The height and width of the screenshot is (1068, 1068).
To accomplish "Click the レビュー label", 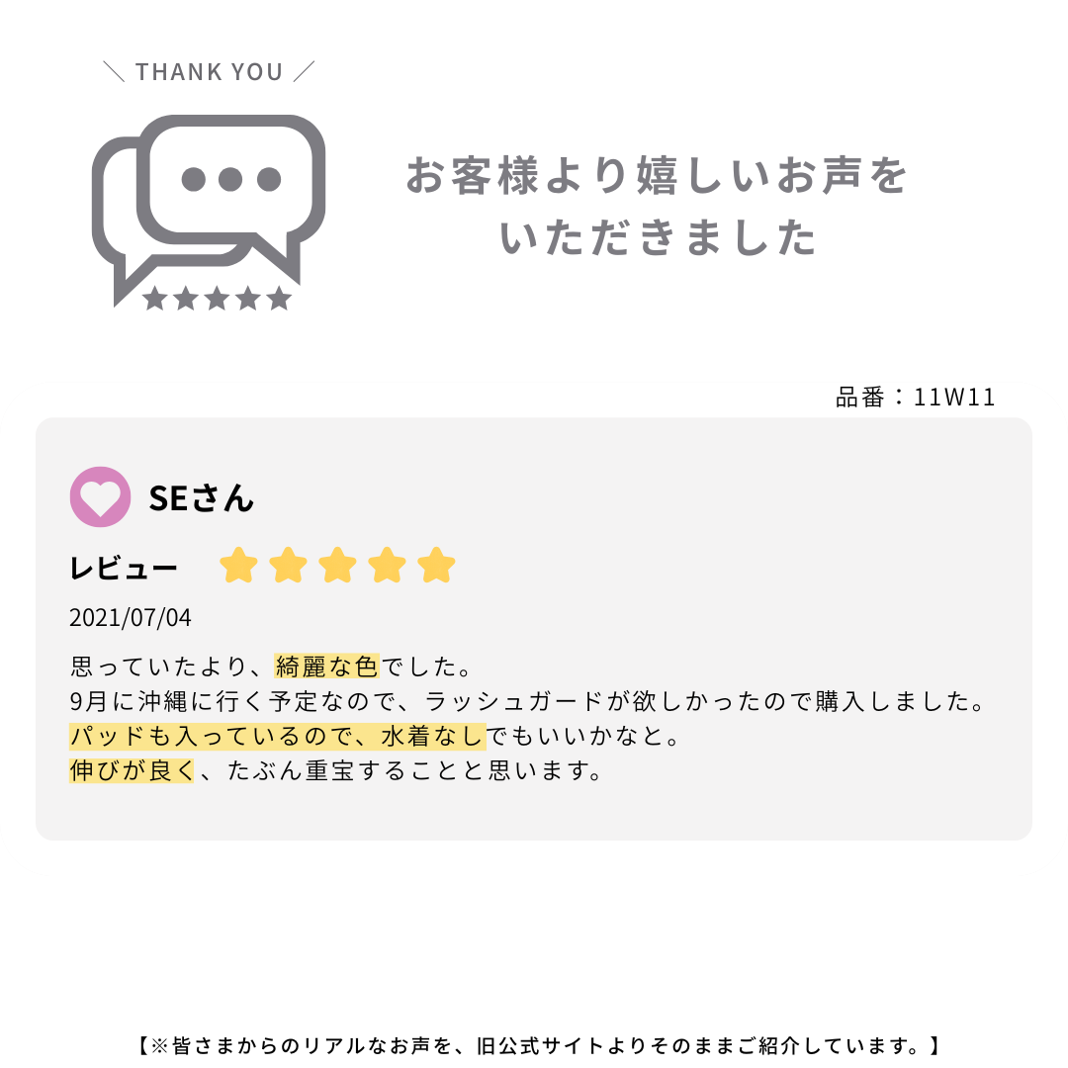I will pyautogui.click(x=124, y=569).
